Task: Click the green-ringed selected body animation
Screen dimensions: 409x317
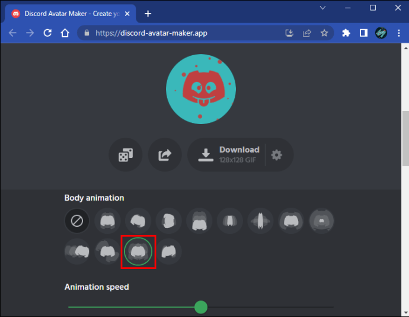Action: click(x=138, y=252)
